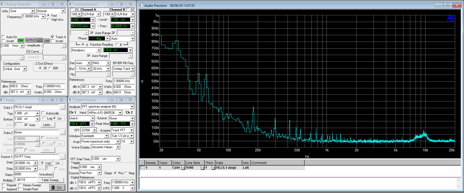The width and height of the screenshot is (464, 193).
Task: Click the Channel B level 1.341 mV reading
Action: coord(121,20)
